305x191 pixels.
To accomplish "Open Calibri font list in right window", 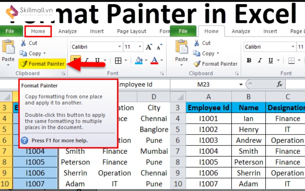I will point(293,47).
